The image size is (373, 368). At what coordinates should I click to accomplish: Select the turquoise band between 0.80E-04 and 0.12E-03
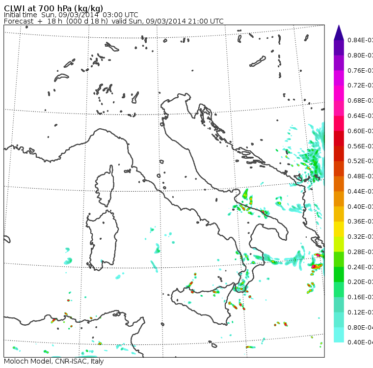pos(339,320)
